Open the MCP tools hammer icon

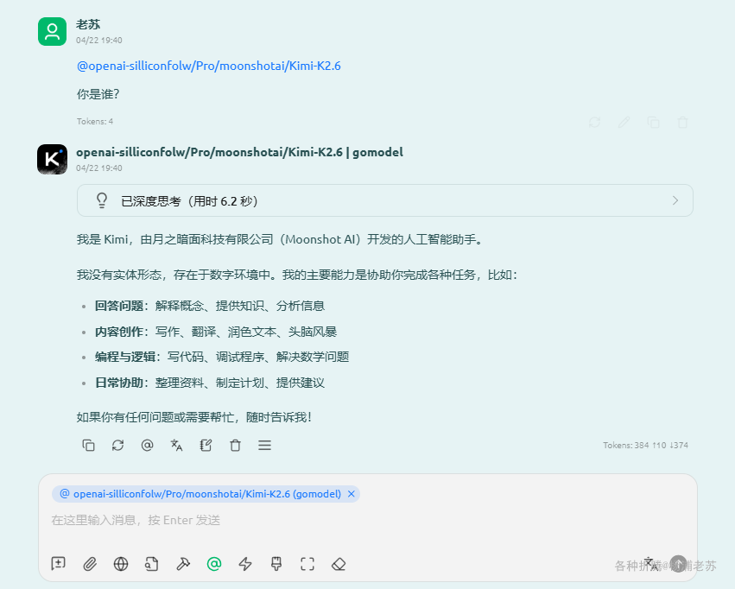click(x=183, y=564)
